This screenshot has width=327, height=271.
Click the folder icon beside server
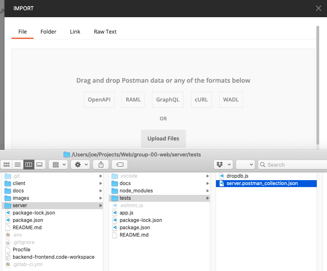[8, 206]
